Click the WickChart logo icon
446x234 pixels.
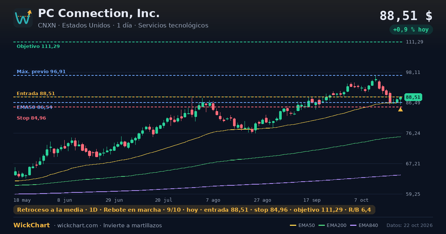(x=23, y=18)
